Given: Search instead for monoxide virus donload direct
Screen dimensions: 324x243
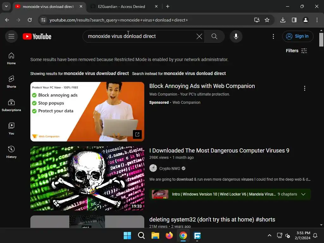Looking at the screenshot, I should coord(195,73).
